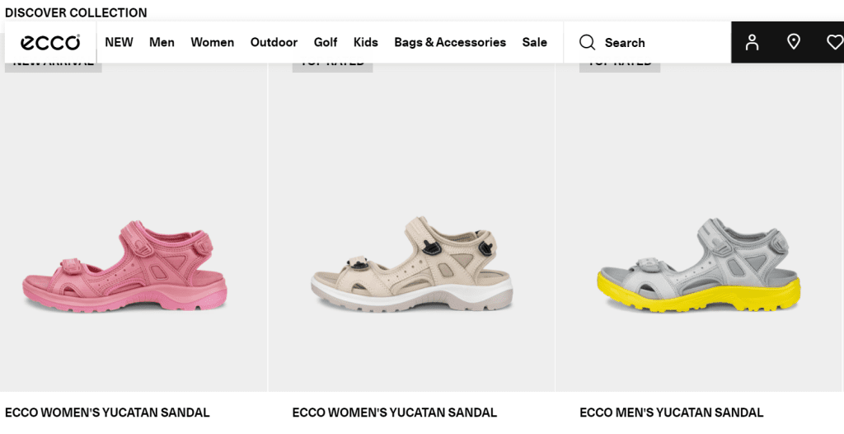Click into the Search field
Image resolution: width=844 pixels, height=434 pixels.
pos(647,43)
